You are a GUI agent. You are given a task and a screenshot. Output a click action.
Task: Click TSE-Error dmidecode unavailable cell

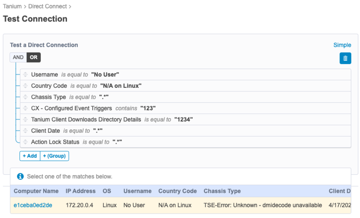[x=263, y=205]
